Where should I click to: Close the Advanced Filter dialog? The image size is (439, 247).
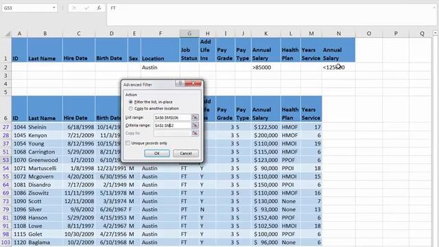(193, 83)
